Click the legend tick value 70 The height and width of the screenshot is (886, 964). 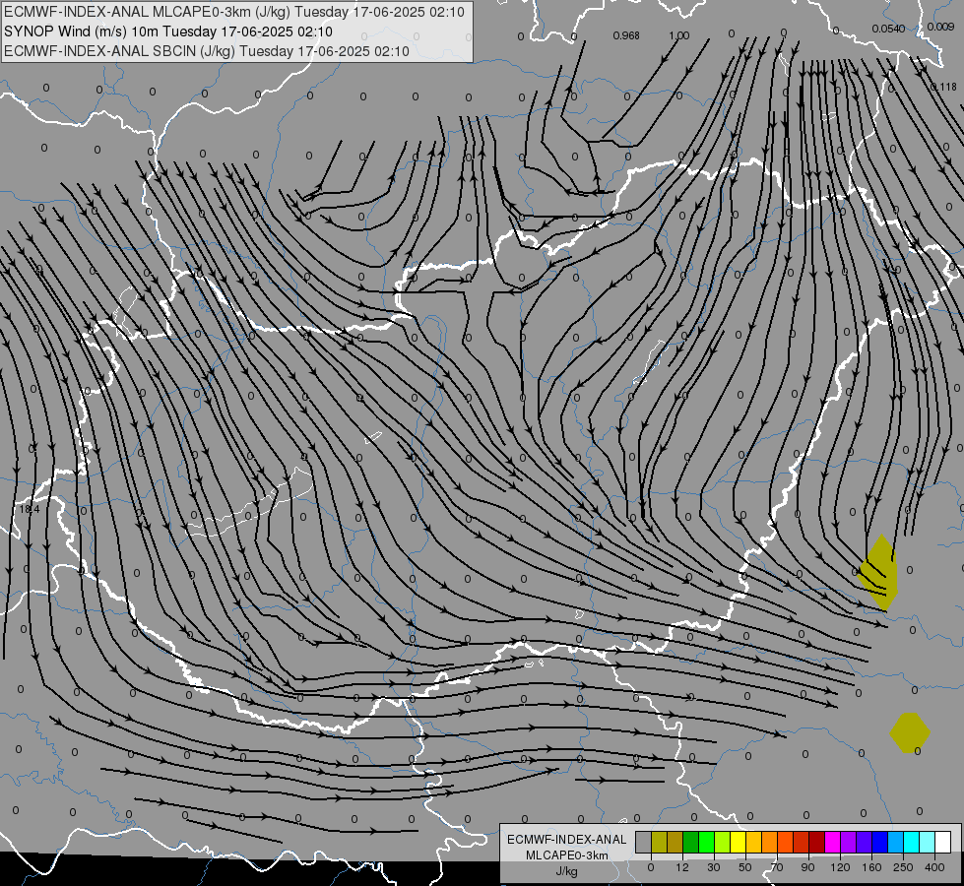click(x=777, y=867)
